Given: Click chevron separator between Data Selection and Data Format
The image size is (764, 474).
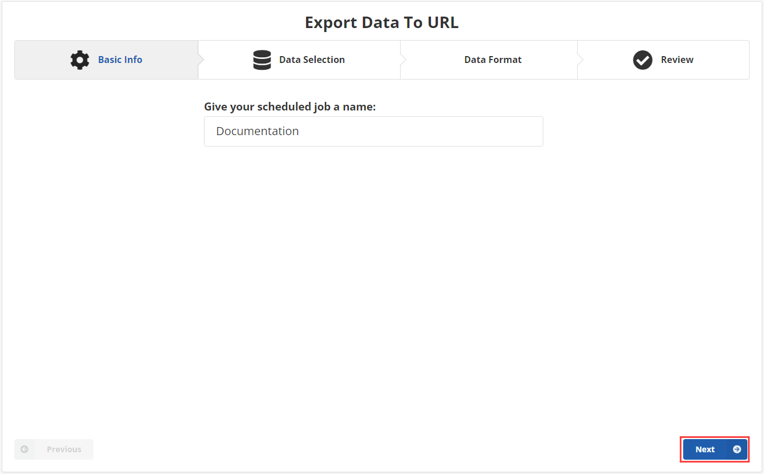Looking at the screenshot, I should [x=402, y=60].
